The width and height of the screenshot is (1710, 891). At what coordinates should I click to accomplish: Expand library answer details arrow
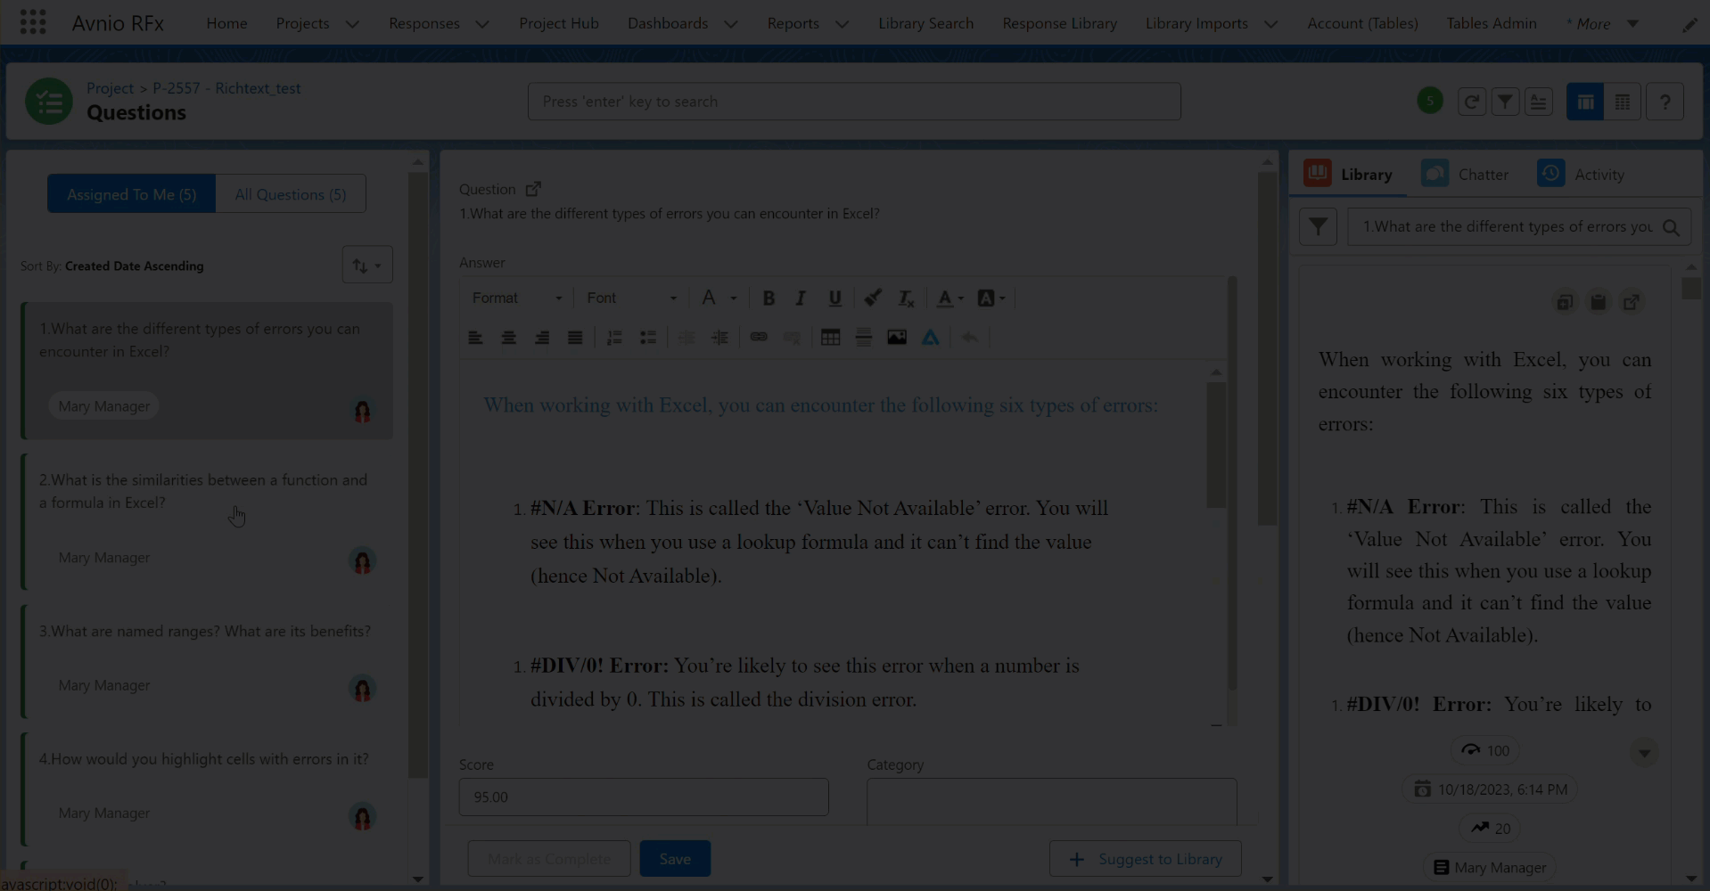[1644, 753]
